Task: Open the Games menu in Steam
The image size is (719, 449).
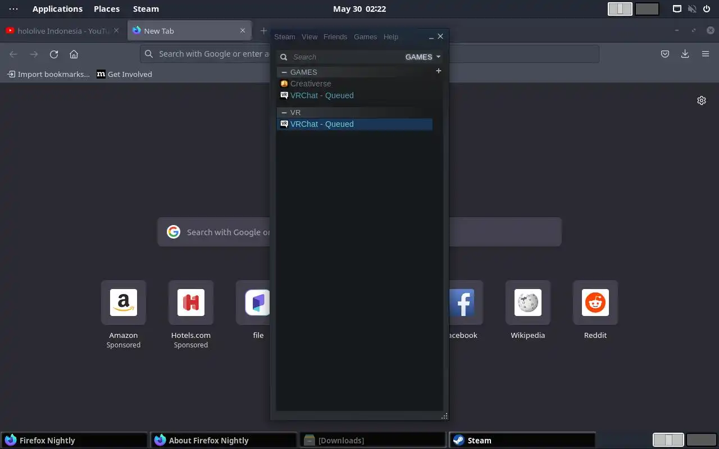Action: pyautogui.click(x=365, y=36)
